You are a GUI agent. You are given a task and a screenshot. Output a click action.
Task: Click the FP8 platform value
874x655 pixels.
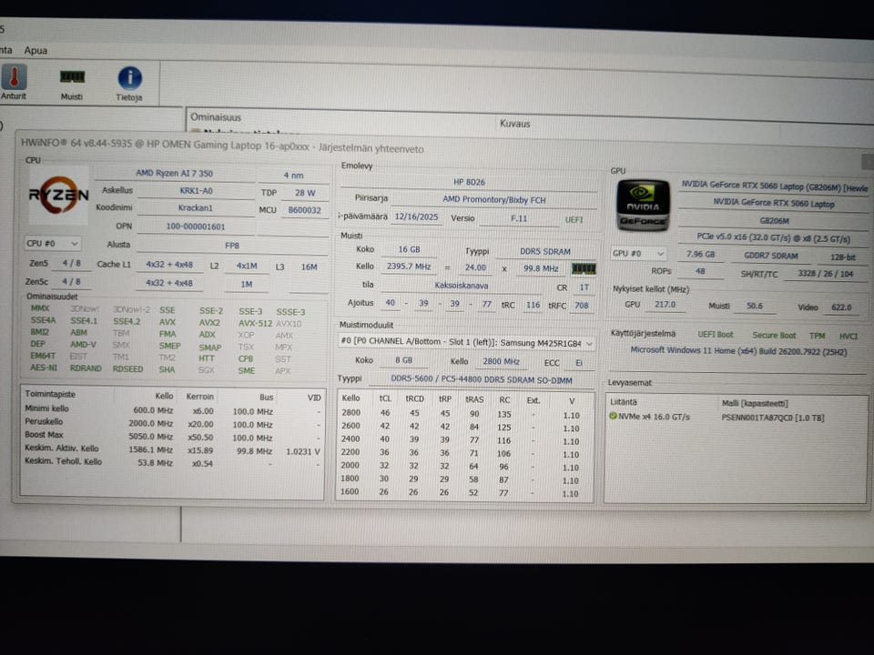pos(232,245)
